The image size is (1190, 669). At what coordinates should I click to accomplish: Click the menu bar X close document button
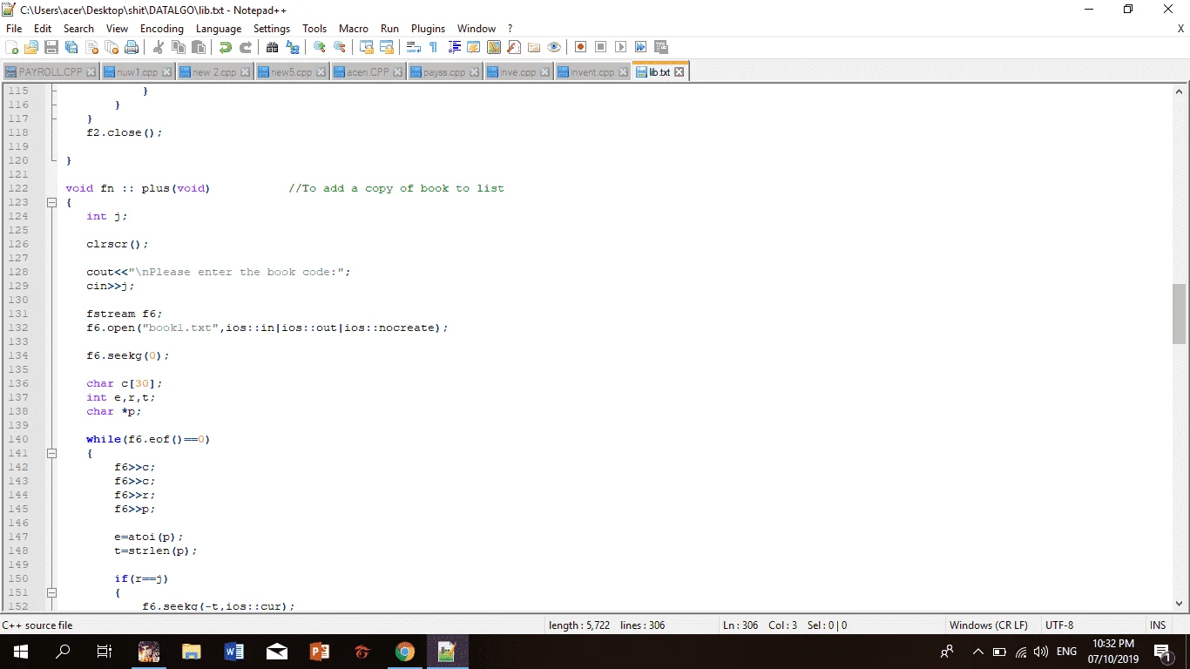(x=1180, y=29)
